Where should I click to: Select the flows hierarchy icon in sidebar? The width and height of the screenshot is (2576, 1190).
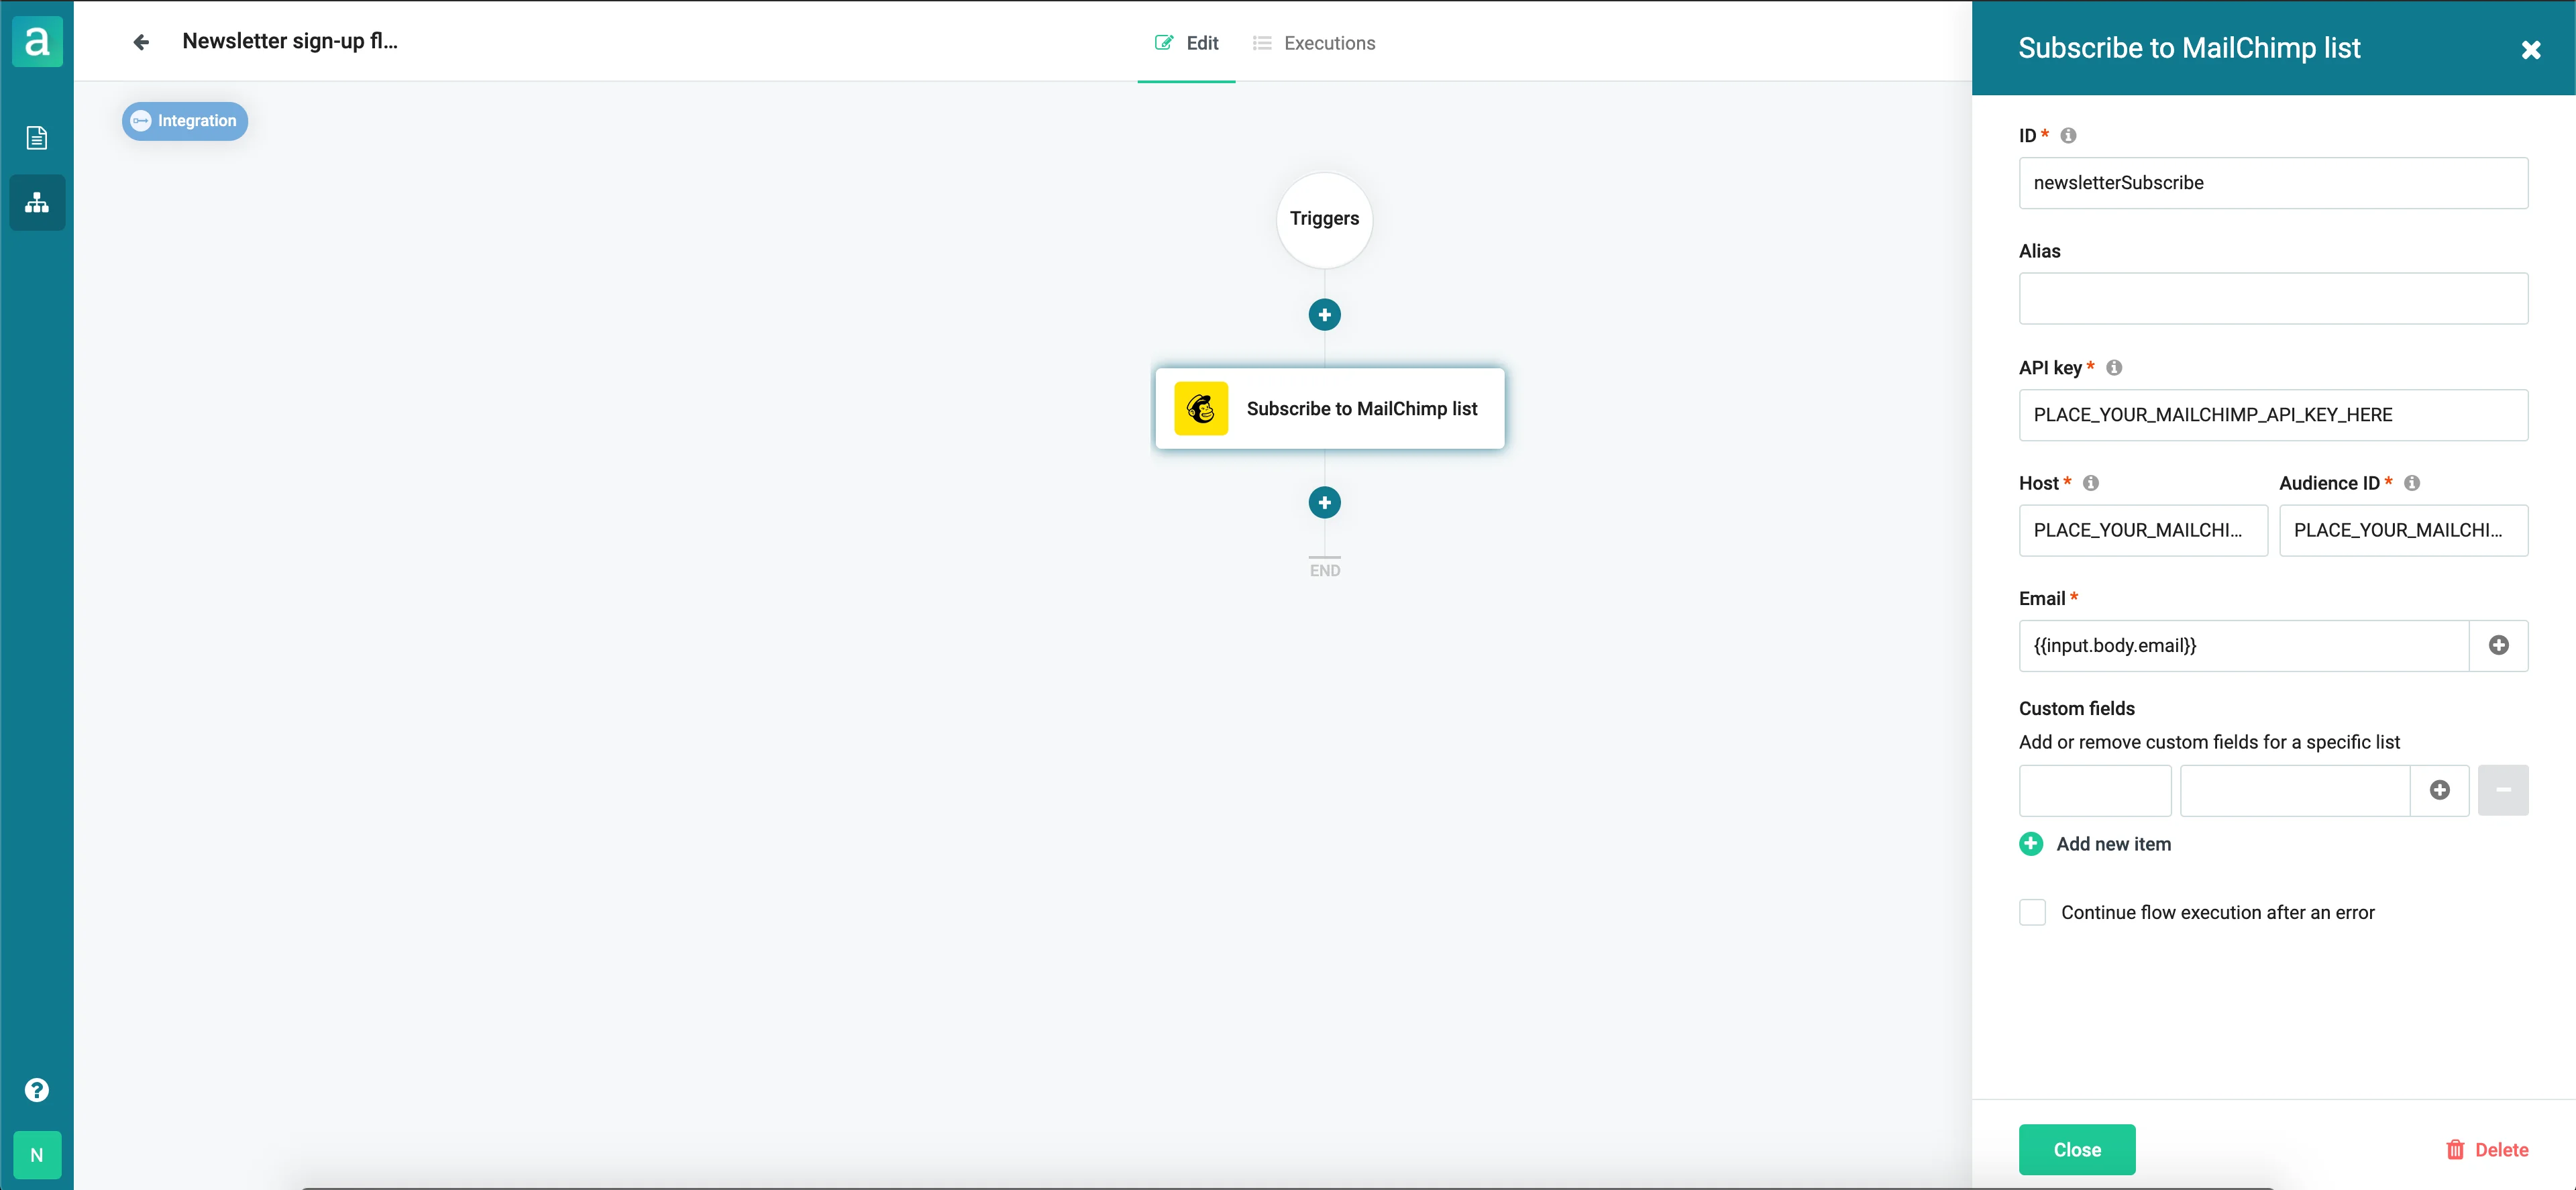tap(37, 203)
